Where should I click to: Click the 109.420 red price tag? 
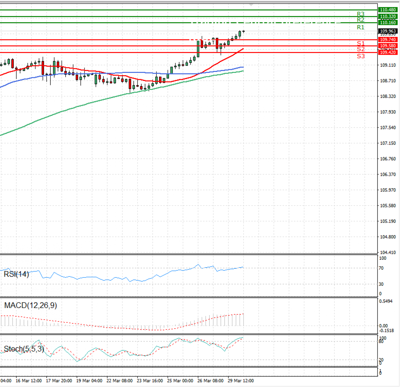pyautogui.click(x=388, y=52)
